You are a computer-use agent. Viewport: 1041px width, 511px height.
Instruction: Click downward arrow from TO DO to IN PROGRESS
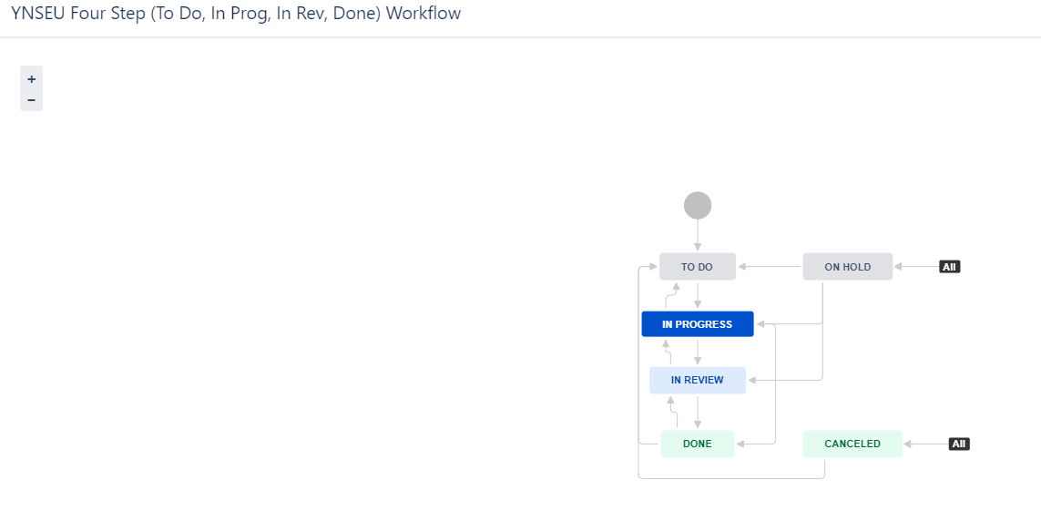click(x=697, y=295)
